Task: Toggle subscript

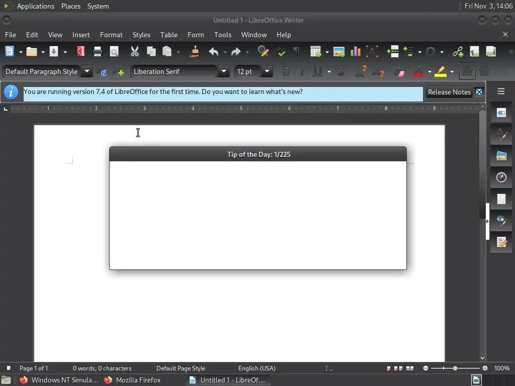Action: [378, 71]
